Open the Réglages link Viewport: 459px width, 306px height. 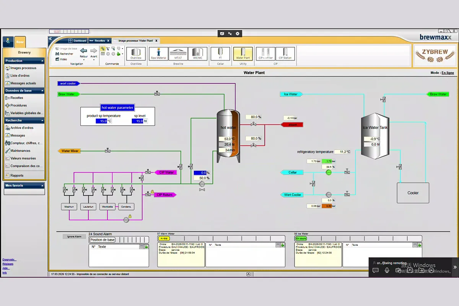coord(8,264)
